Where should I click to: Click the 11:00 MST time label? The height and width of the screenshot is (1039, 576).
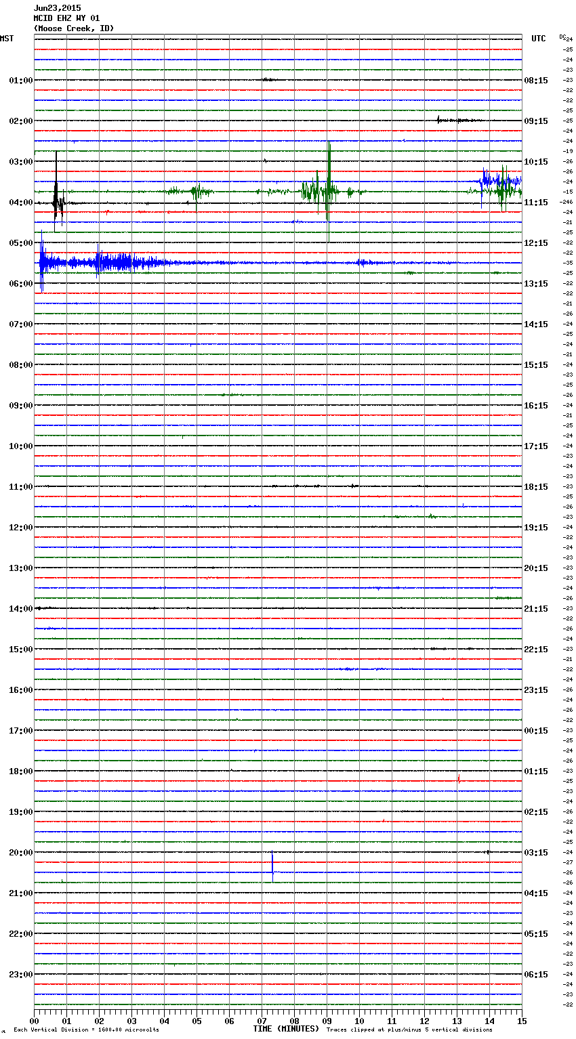pyautogui.click(x=21, y=487)
